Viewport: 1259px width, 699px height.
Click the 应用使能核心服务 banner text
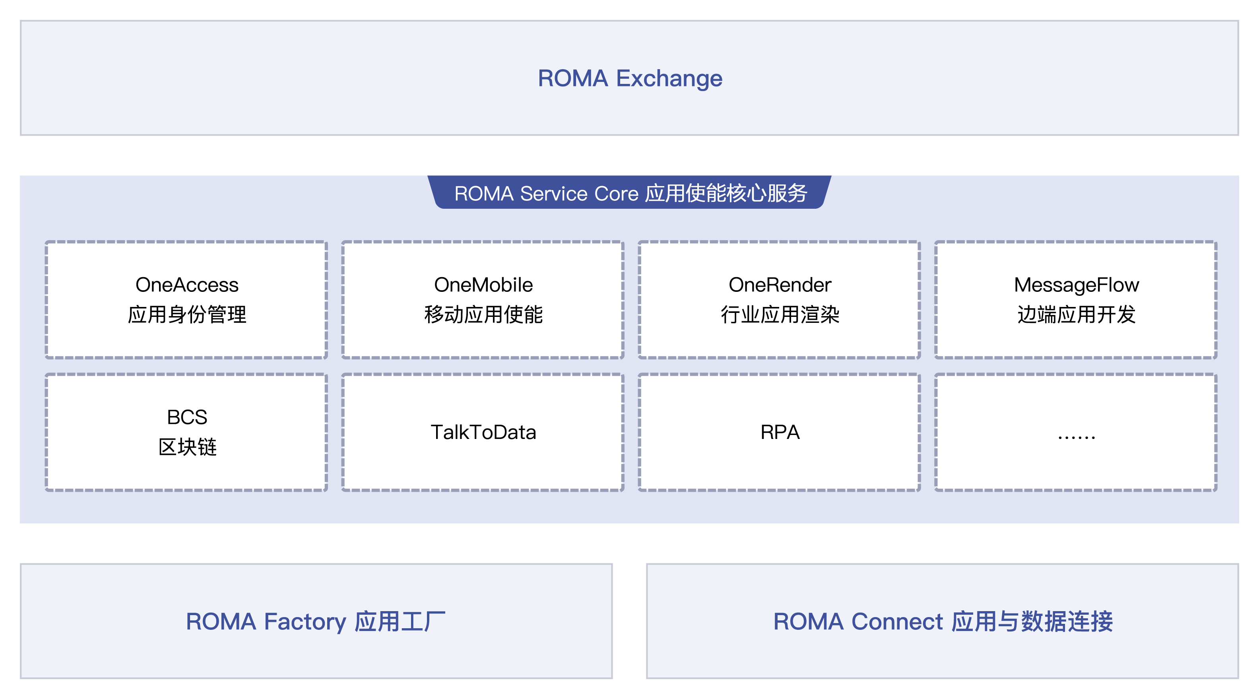click(x=726, y=193)
